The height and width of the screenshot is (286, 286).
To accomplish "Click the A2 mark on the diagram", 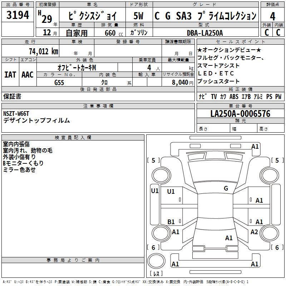I will [x=254, y=232].
